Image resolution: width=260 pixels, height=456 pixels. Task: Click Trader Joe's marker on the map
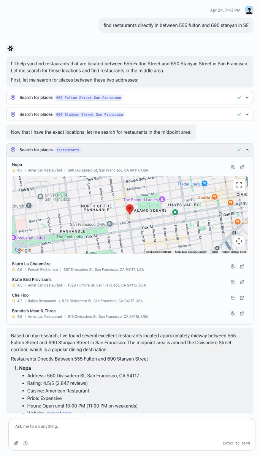(205, 184)
